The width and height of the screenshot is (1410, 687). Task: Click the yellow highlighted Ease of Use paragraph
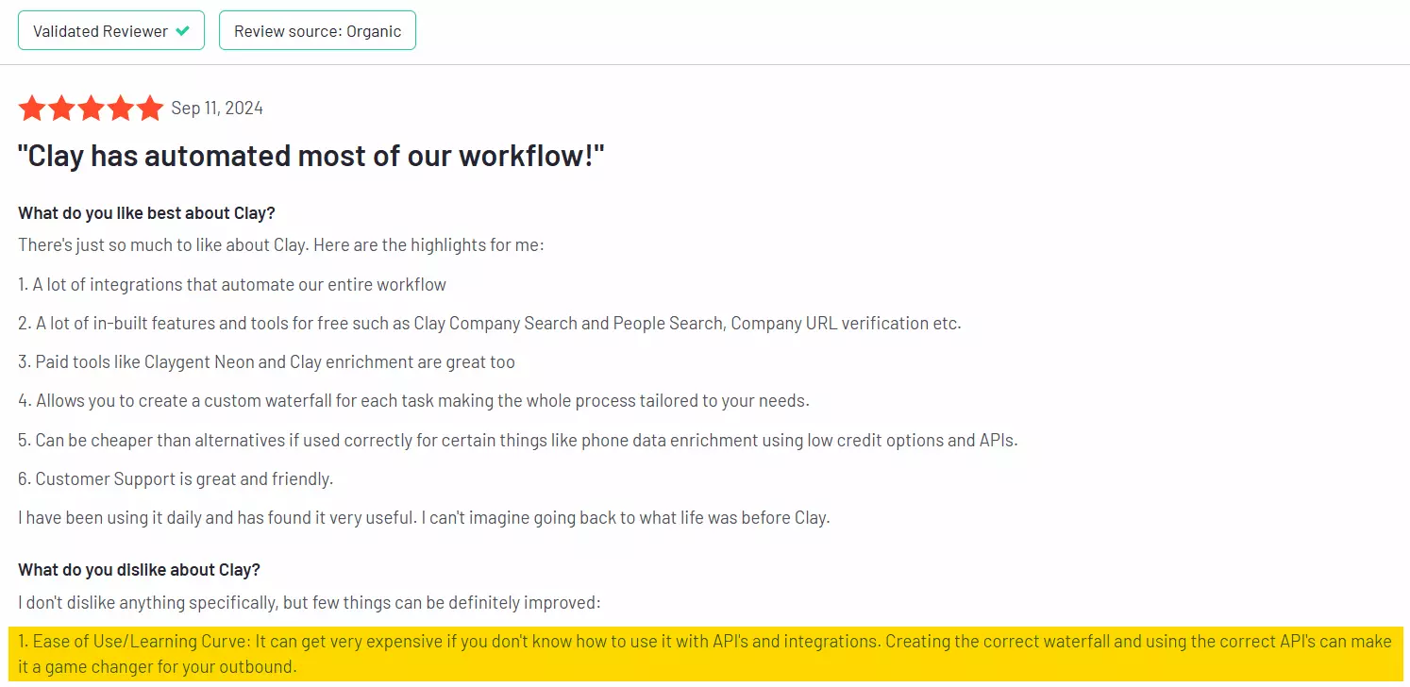(x=704, y=654)
